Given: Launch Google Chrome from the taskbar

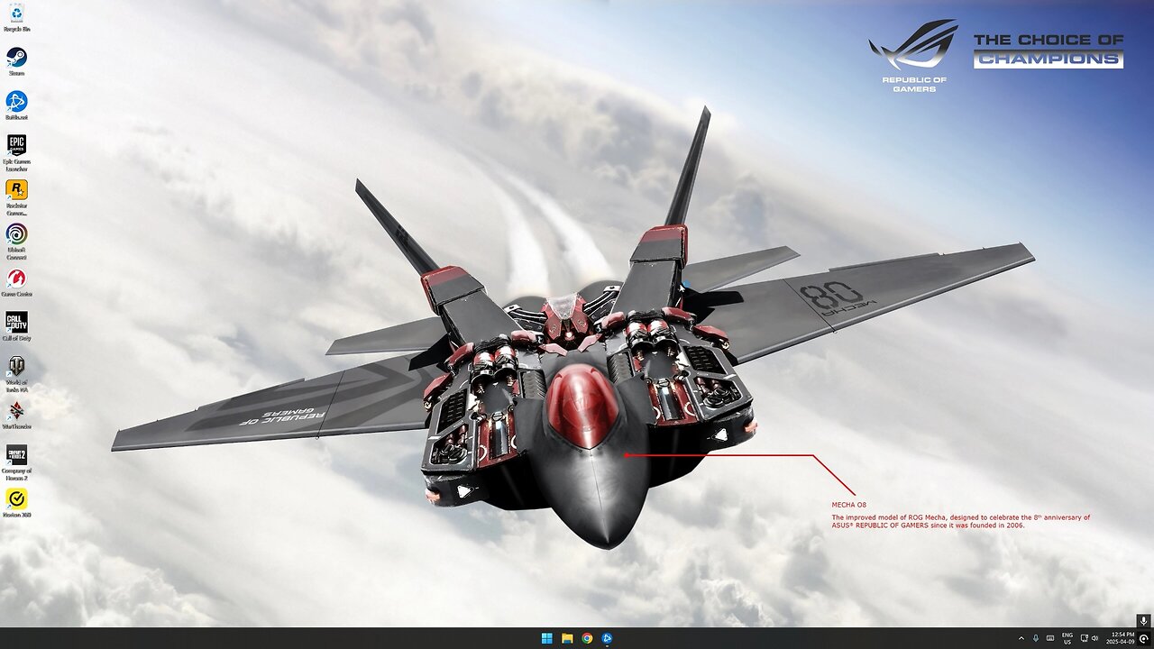Looking at the screenshot, I should tap(587, 638).
